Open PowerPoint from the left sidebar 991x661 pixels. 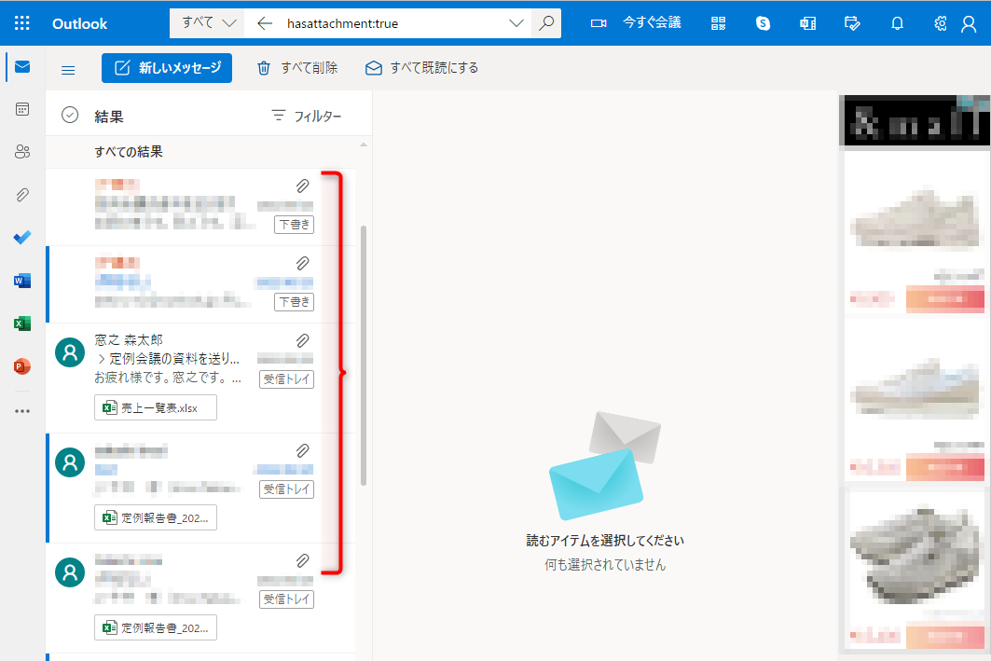[21, 366]
